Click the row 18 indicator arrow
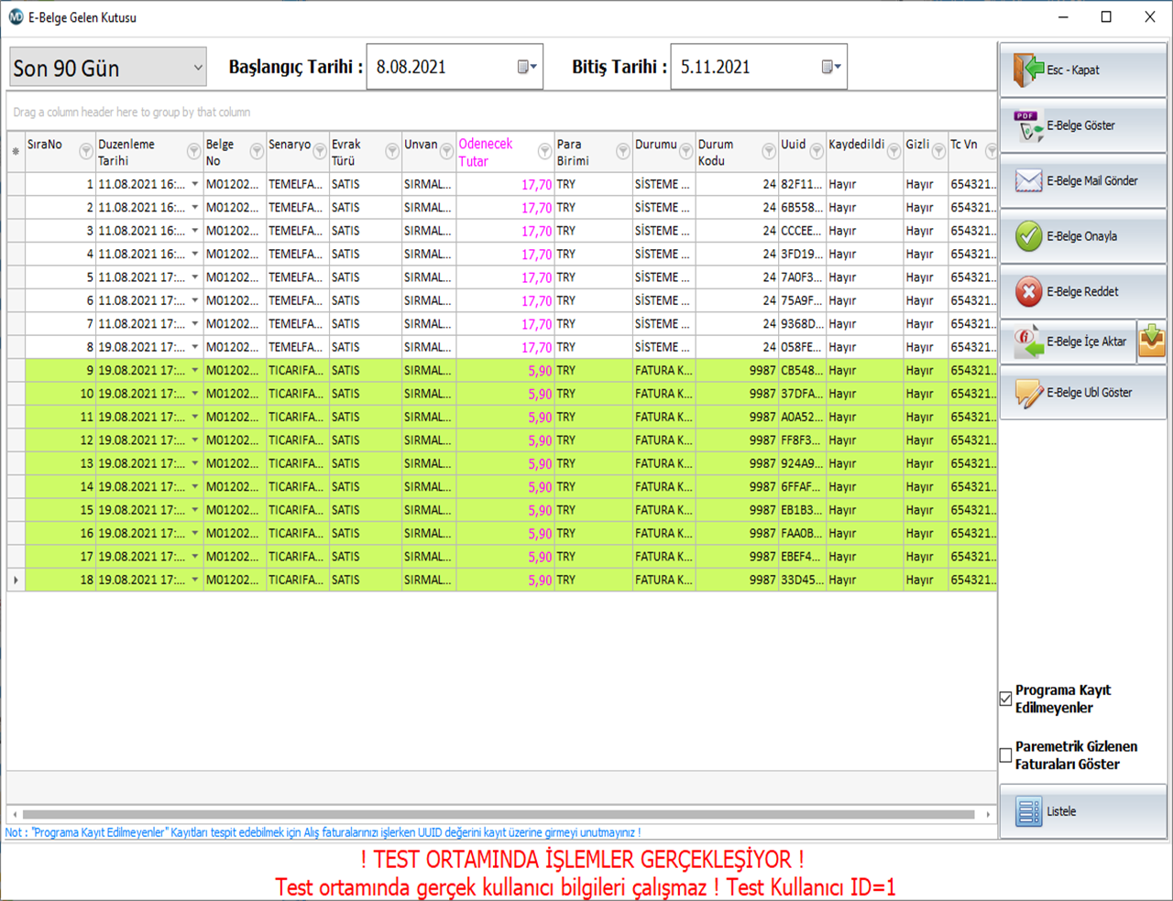 [x=16, y=580]
